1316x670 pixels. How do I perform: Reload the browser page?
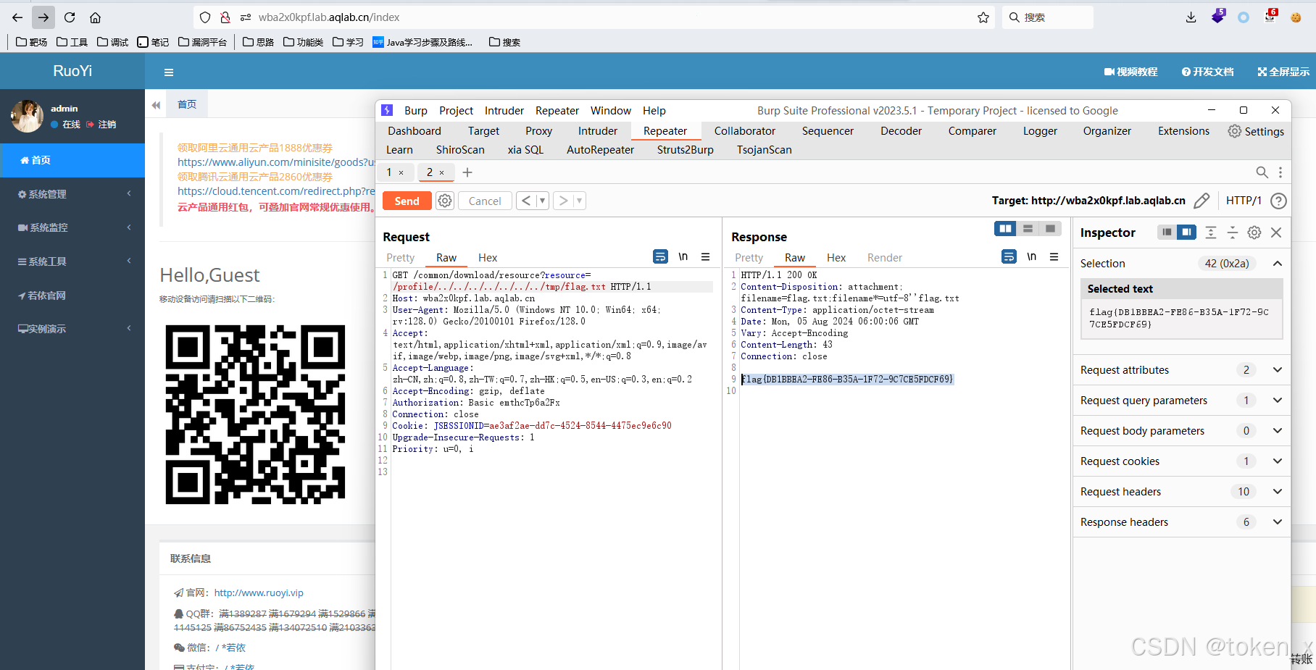coord(70,17)
